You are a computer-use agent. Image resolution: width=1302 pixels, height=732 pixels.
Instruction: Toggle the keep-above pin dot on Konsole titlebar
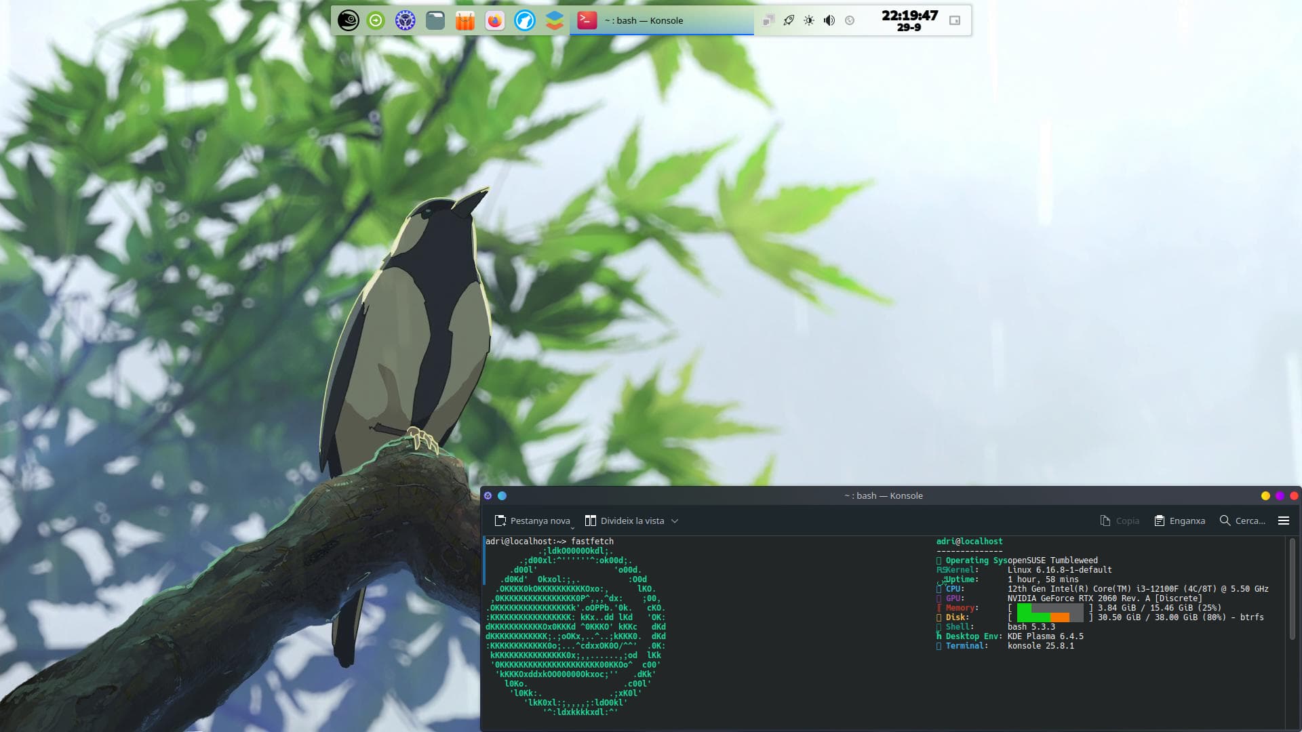pyautogui.click(x=502, y=495)
